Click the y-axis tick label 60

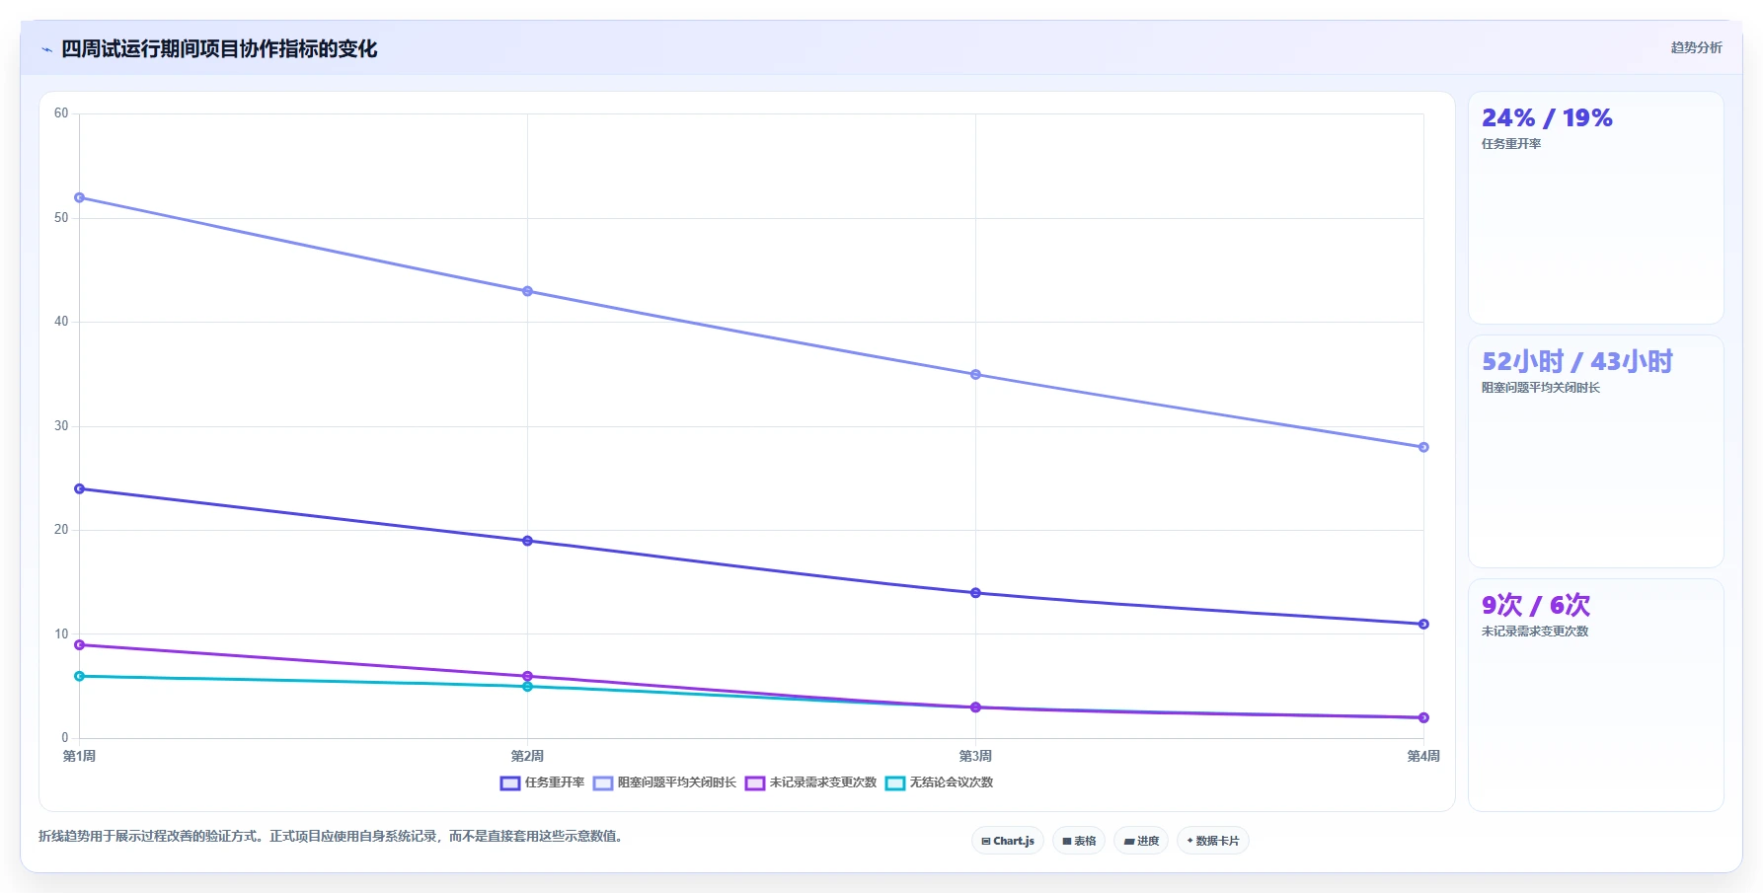coord(61,113)
